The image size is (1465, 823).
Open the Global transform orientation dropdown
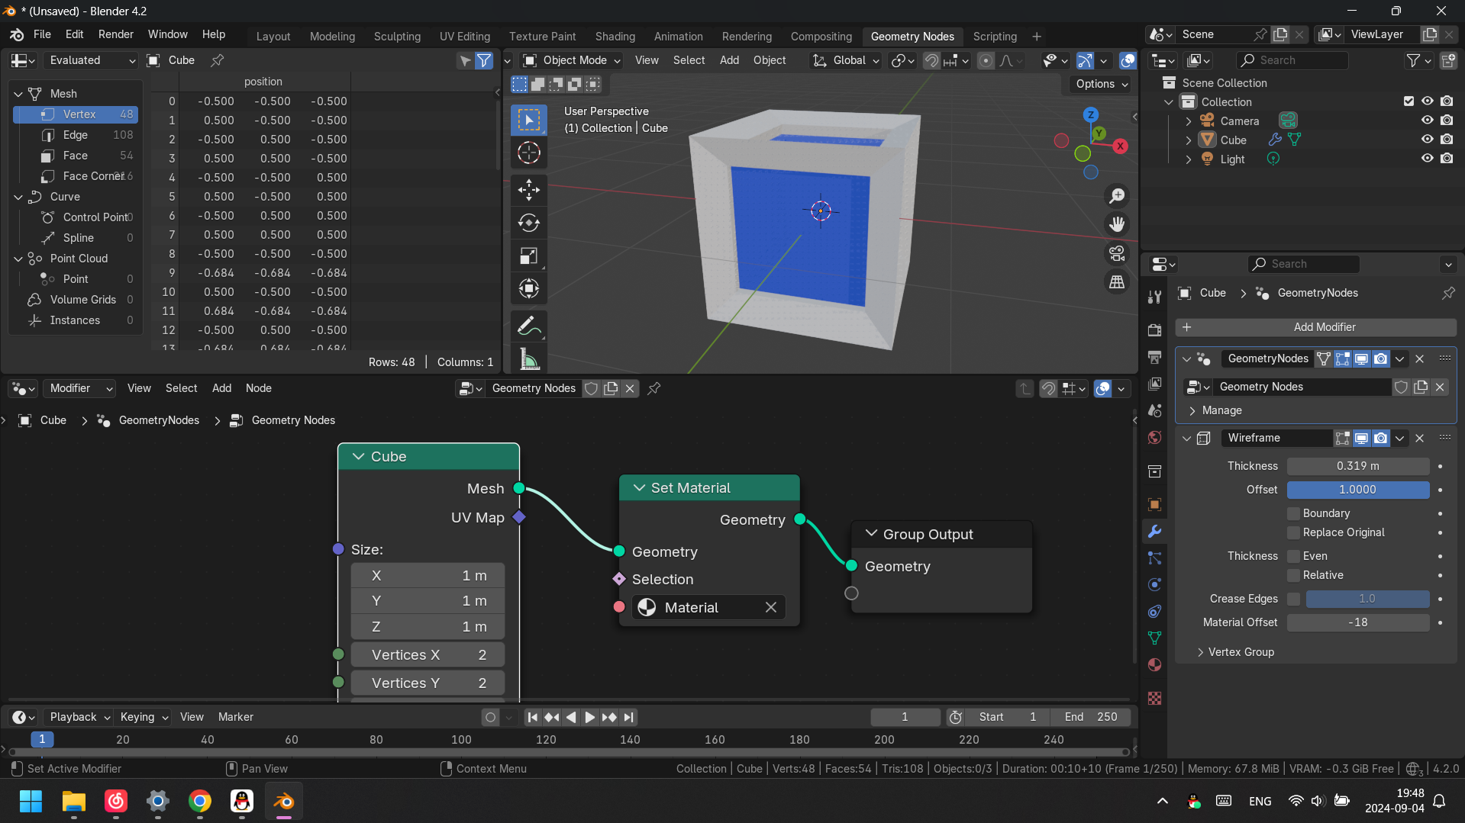tap(847, 60)
